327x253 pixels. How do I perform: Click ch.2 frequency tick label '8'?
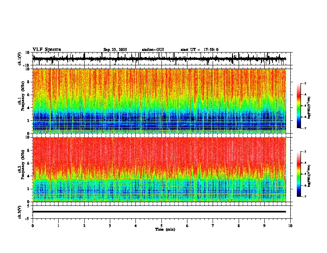pyautogui.click(x=28, y=150)
